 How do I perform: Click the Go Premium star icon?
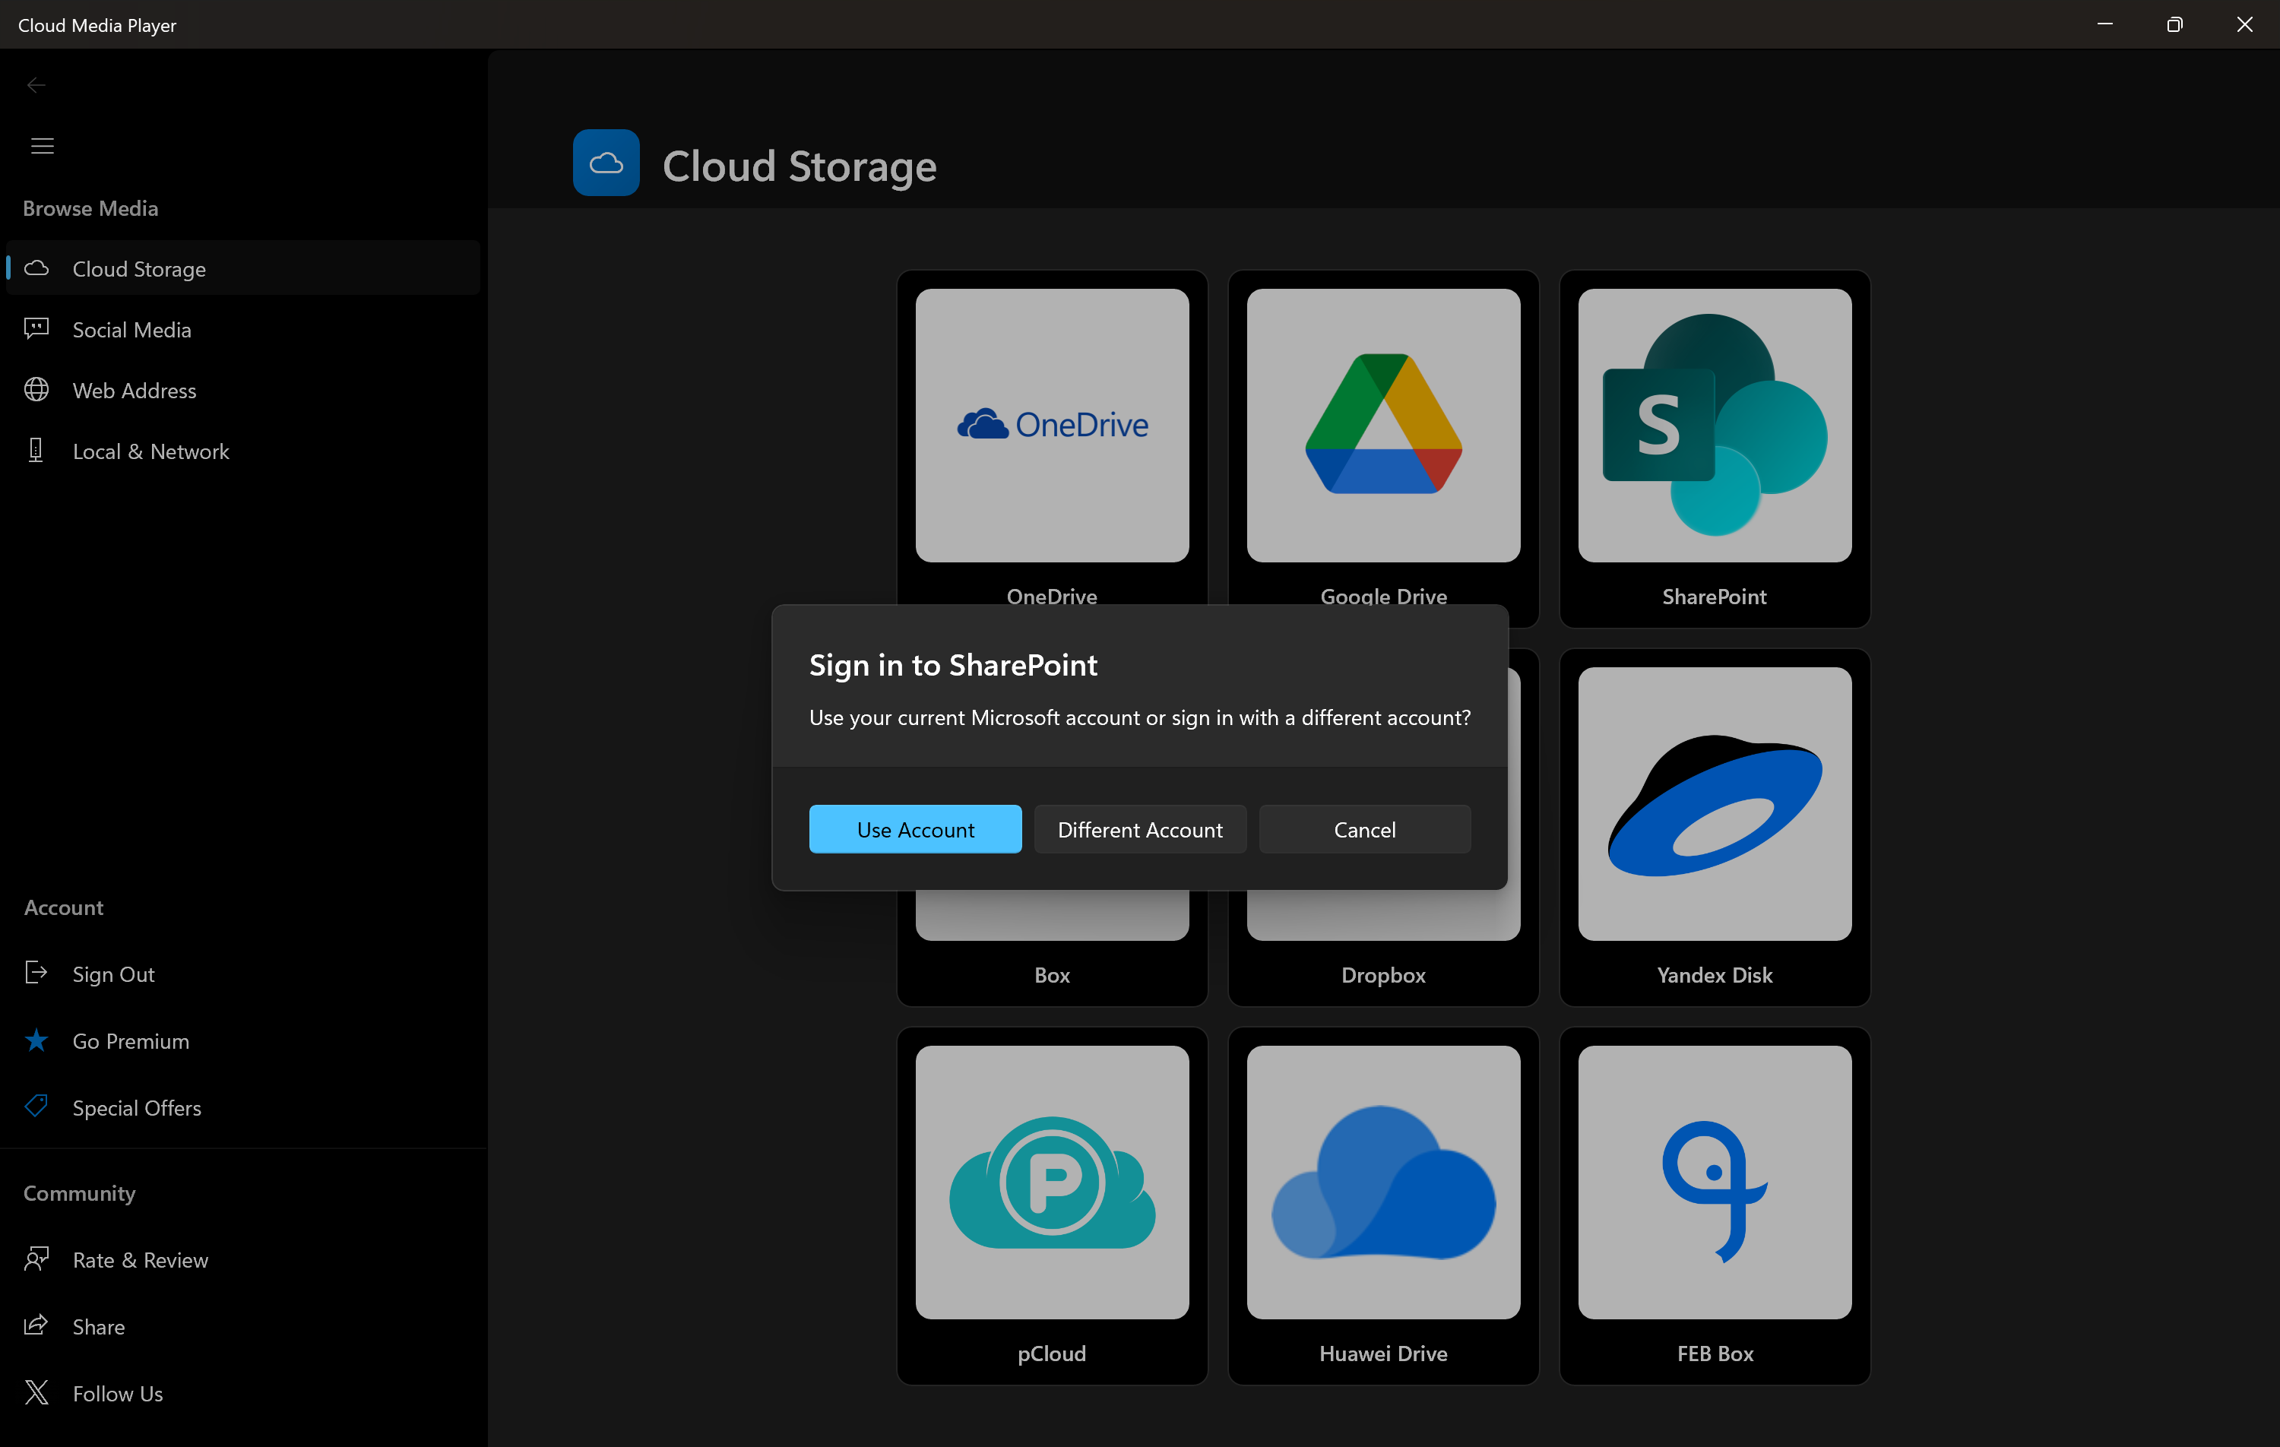36,1040
